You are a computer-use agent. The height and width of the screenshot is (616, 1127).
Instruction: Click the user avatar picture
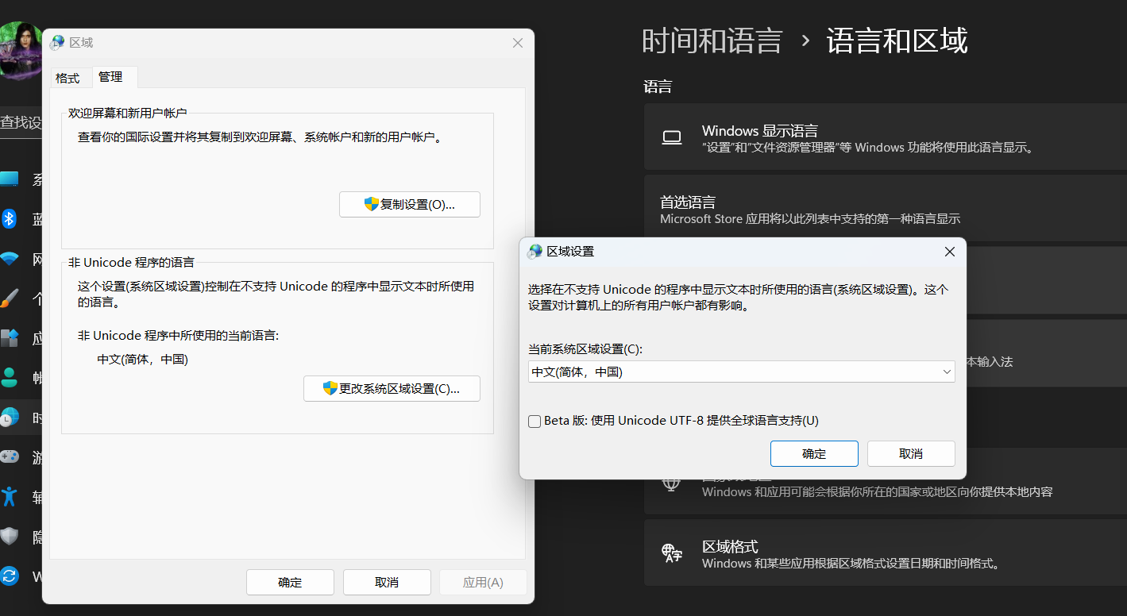point(22,50)
